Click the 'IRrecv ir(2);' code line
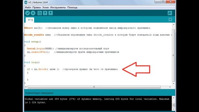This screenshot has height=112, width=199. tap(33, 28)
